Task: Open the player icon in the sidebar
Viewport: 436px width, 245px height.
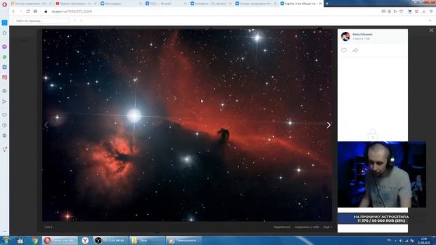Action: click(x=5, y=91)
